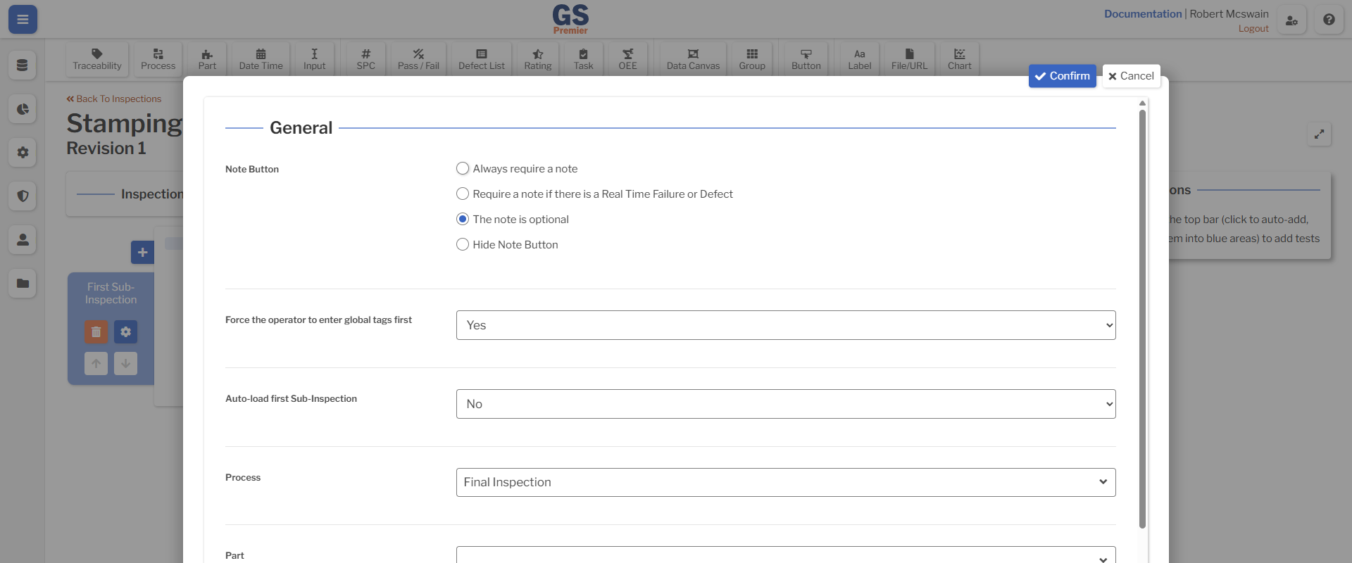Open the folder icon in sidebar
The height and width of the screenshot is (563, 1352).
pyautogui.click(x=23, y=284)
